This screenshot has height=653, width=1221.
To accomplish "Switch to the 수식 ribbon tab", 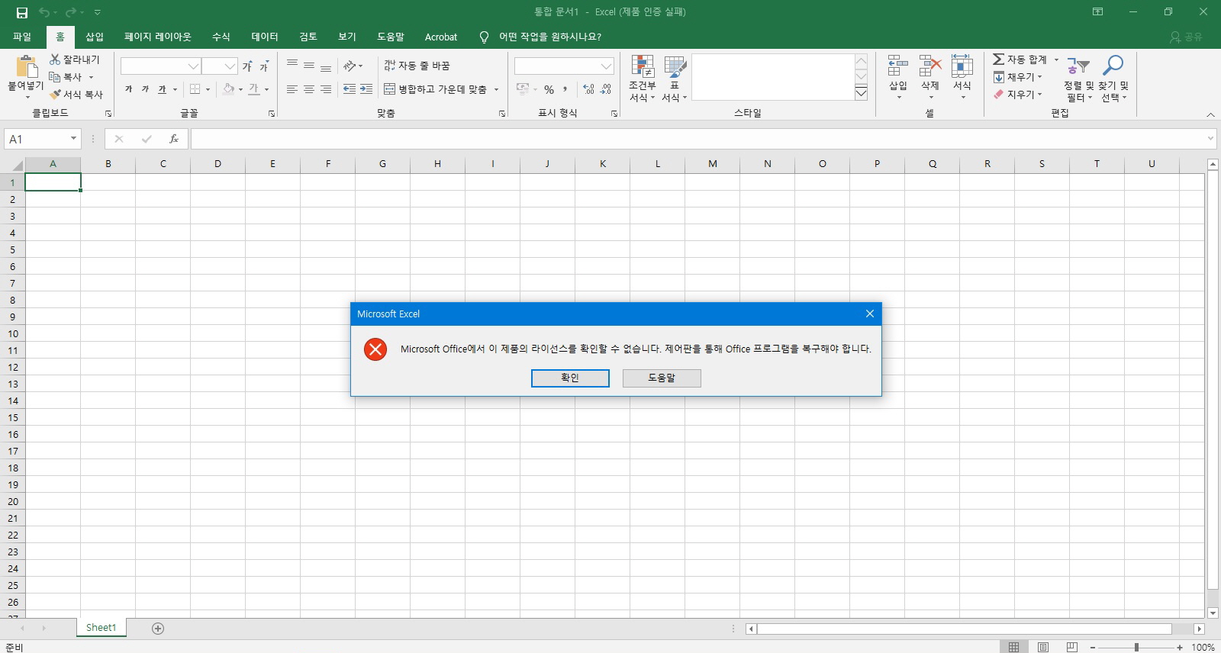I will [221, 37].
